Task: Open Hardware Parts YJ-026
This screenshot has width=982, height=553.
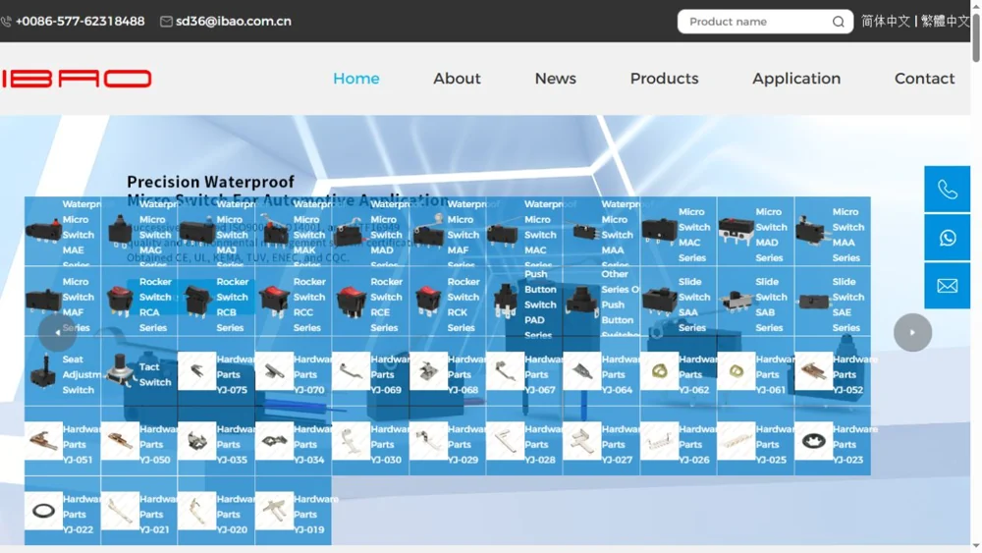Action: (679, 441)
